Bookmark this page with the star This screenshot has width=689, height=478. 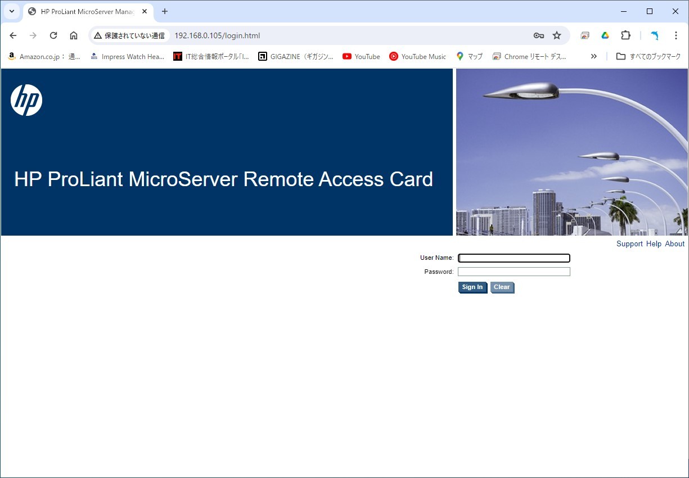[x=557, y=35]
